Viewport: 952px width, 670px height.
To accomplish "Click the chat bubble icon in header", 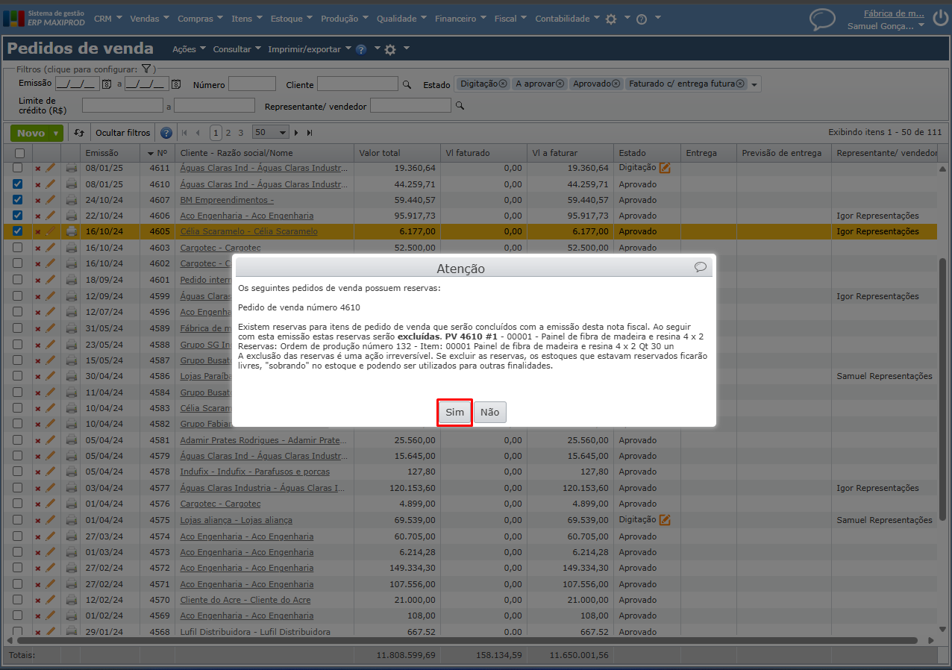I will 822,19.
